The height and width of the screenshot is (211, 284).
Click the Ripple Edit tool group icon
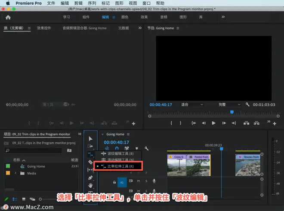tap(90, 154)
